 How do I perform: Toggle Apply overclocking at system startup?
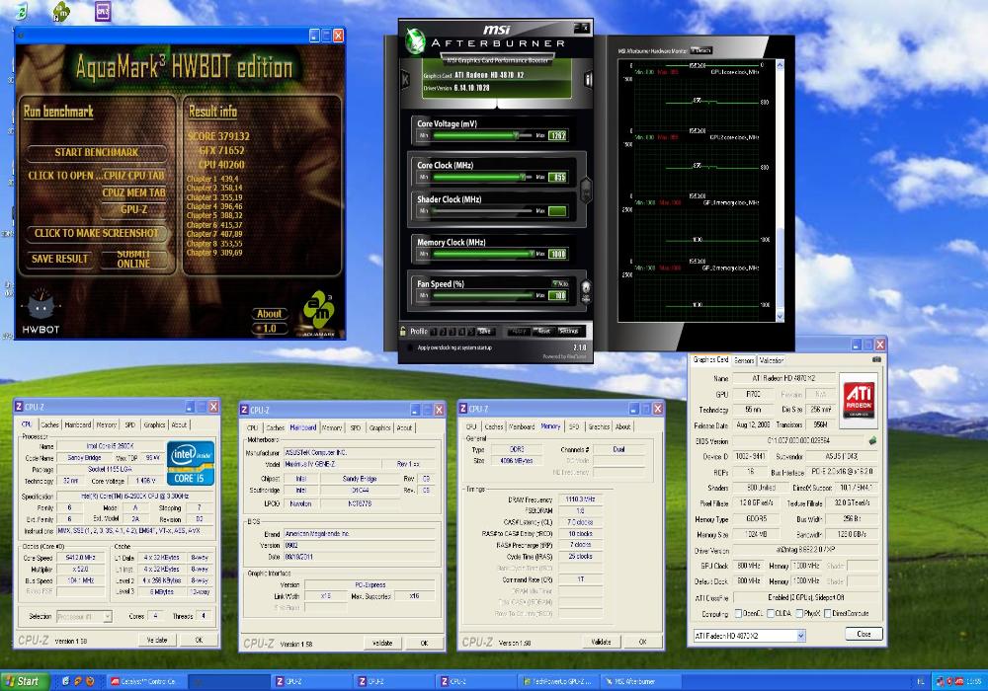pos(410,347)
